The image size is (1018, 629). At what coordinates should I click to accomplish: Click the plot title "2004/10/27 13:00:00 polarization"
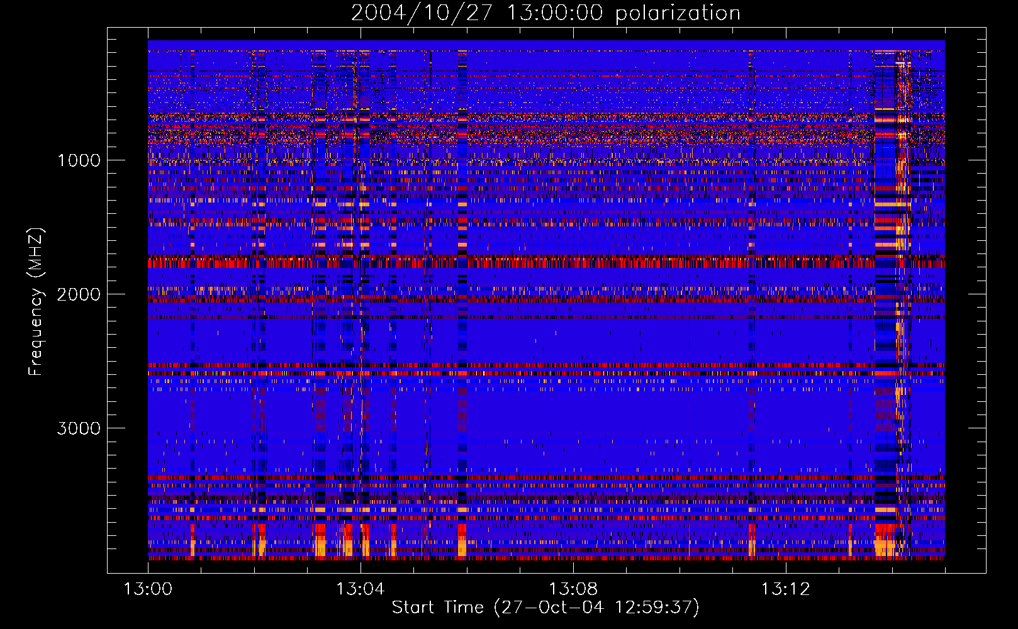[545, 13]
